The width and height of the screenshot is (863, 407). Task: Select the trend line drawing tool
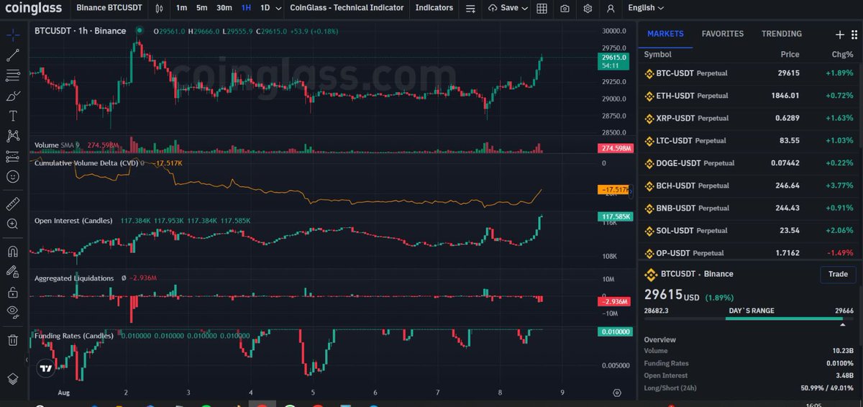[13, 55]
